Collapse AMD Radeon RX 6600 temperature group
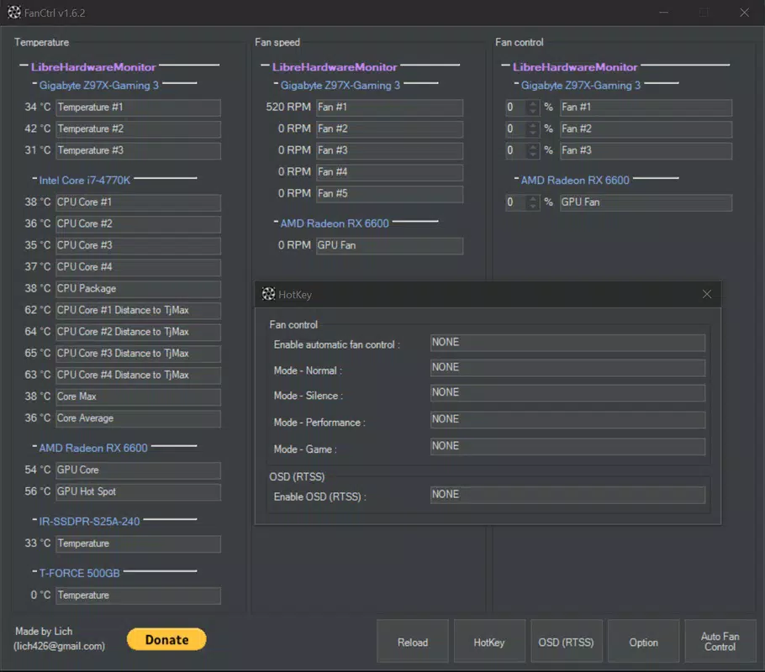765x672 pixels. [34, 446]
